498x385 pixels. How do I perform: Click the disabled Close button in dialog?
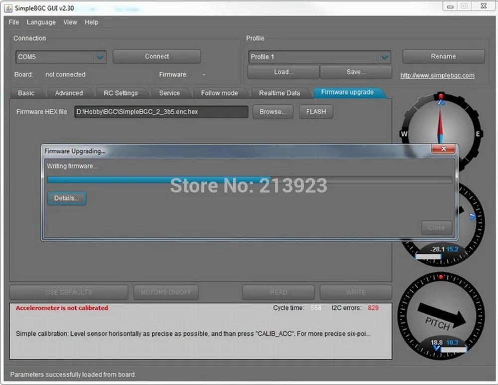coord(436,227)
